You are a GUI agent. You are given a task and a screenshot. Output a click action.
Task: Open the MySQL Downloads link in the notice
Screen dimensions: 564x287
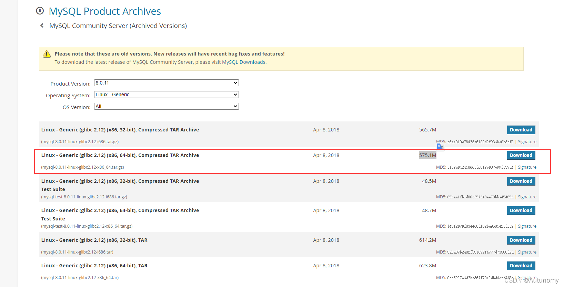click(x=244, y=62)
